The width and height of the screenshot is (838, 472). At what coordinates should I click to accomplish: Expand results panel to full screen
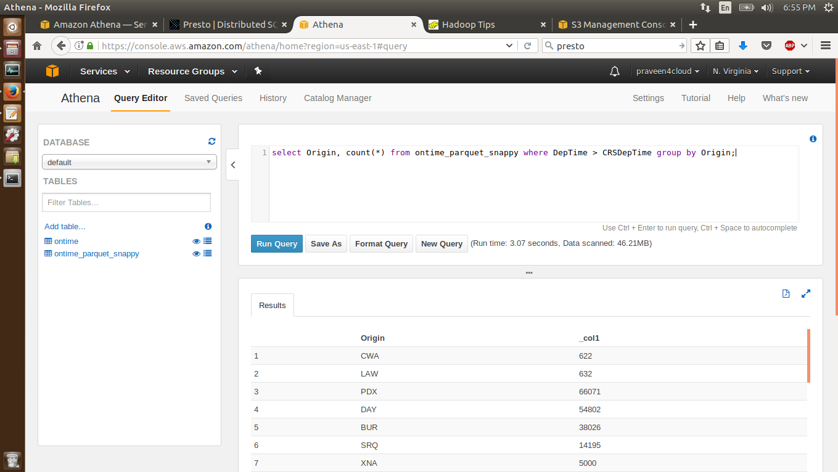tap(805, 293)
